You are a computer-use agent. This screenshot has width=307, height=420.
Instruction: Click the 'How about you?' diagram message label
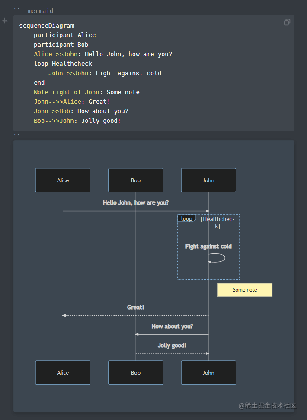[x=172, y=326]
